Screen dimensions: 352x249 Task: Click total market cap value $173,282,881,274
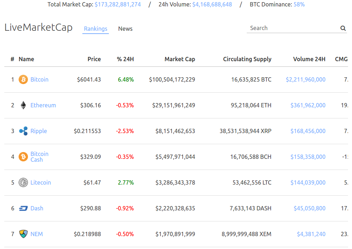pyautogui.click(x=118, y=5)
